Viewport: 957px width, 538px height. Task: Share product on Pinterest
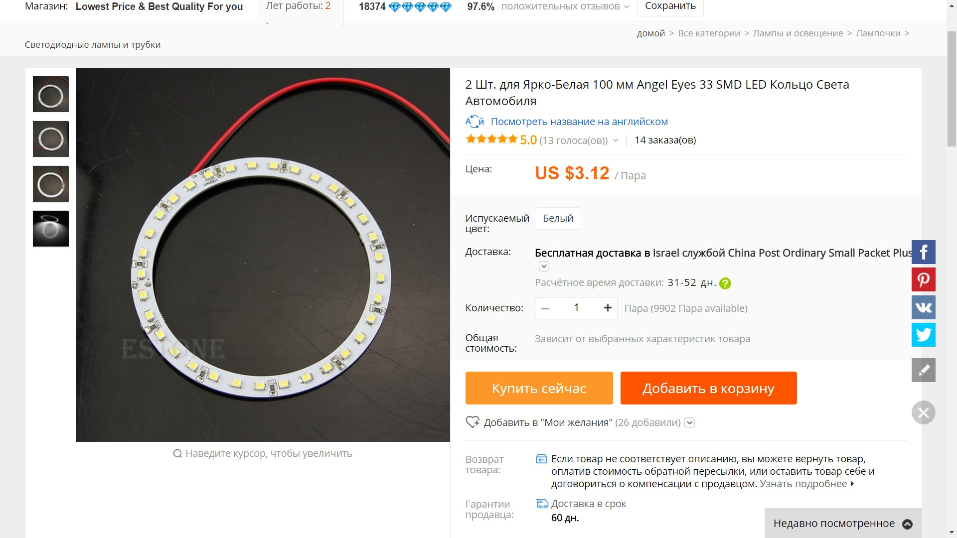923,279
